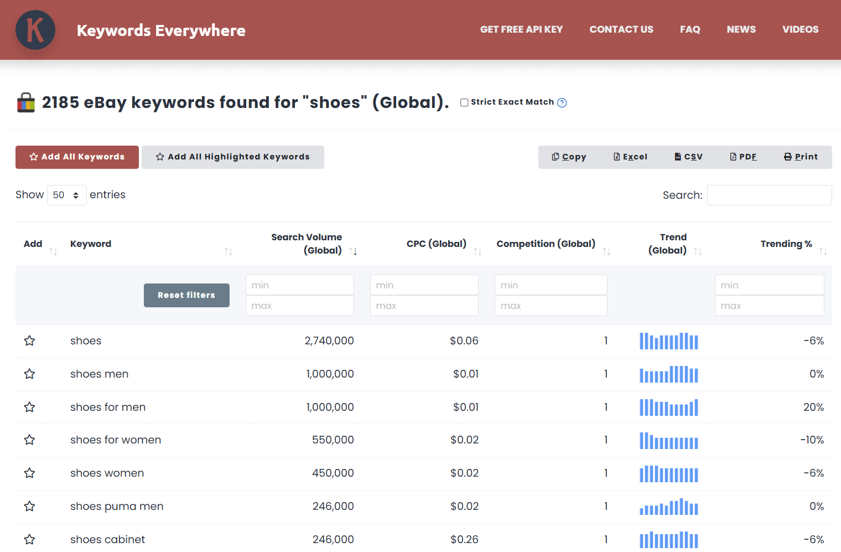Image resolution: width=841 pixels, height=552 pixels.
Task: Click the eBay shopping bag icon
Action: click(x=26, y=102)
